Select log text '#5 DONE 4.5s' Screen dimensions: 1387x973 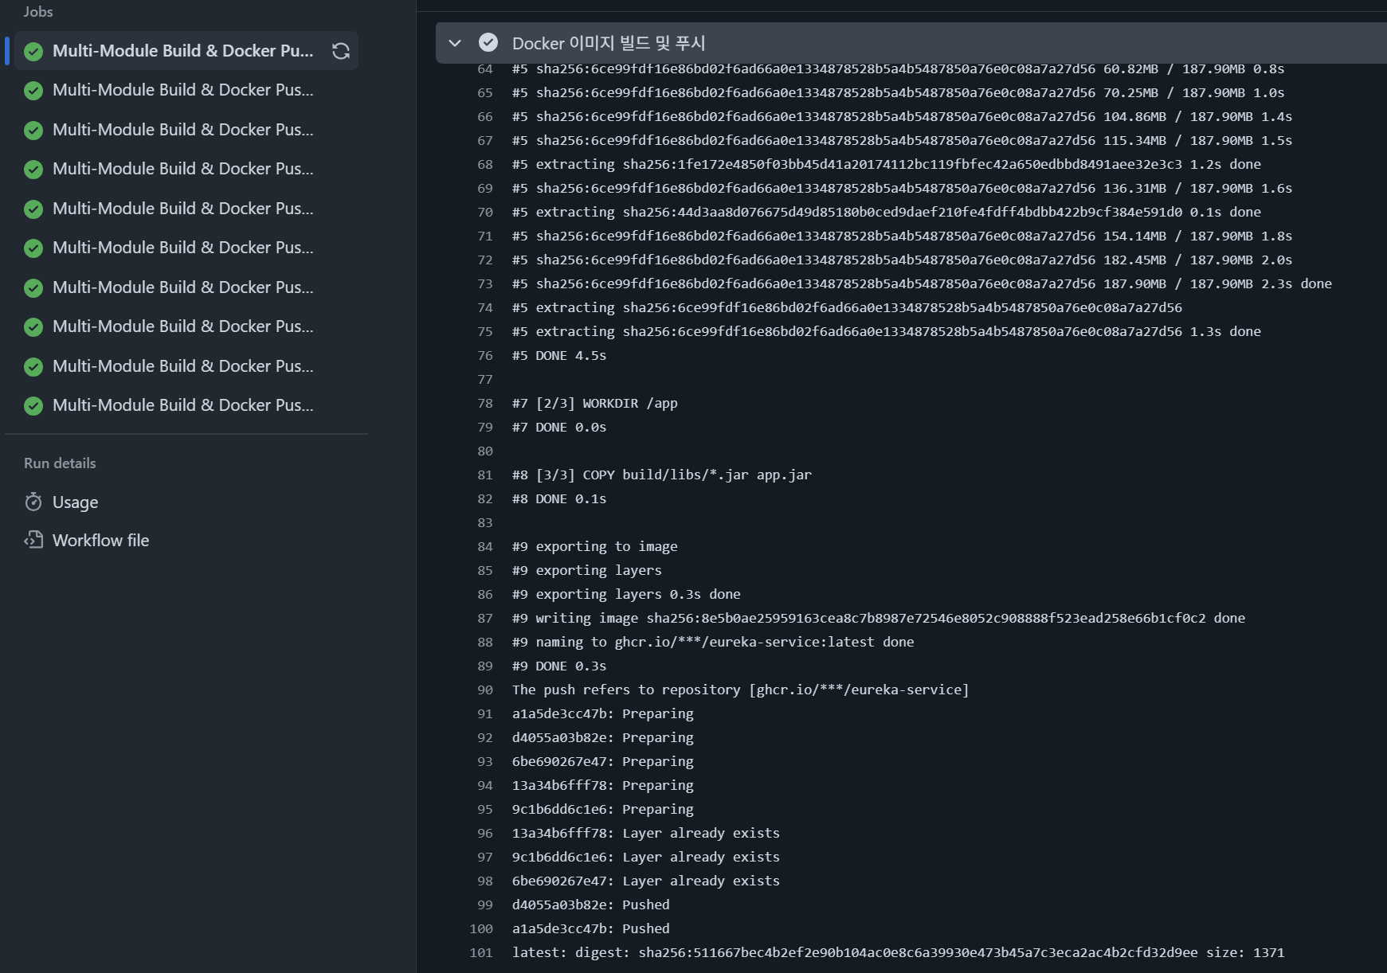point(559,356)
